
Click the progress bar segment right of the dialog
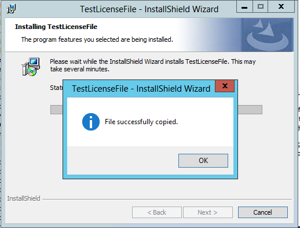pyautogui.click(x=250, y=110)
